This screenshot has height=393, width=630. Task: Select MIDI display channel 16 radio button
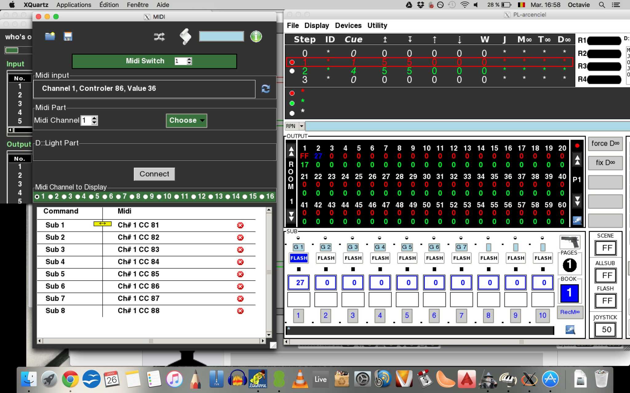[262, 197]
